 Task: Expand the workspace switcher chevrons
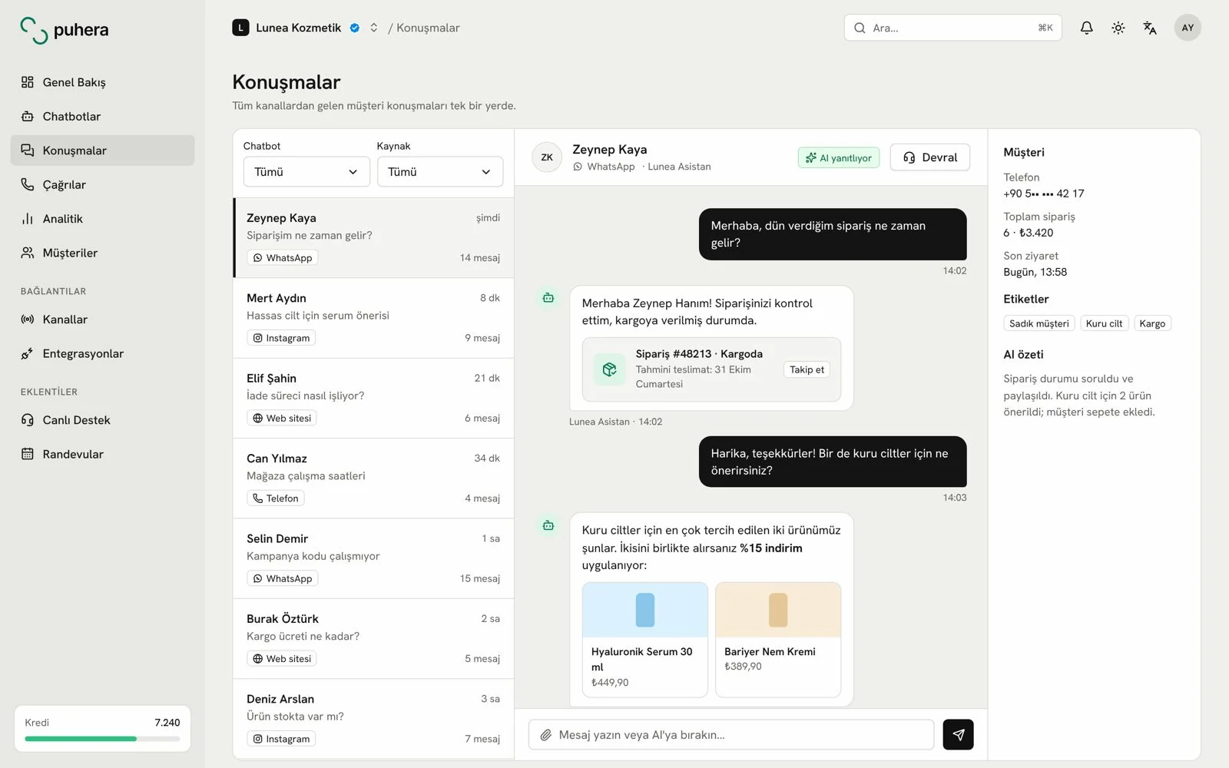tap(373, 28)
